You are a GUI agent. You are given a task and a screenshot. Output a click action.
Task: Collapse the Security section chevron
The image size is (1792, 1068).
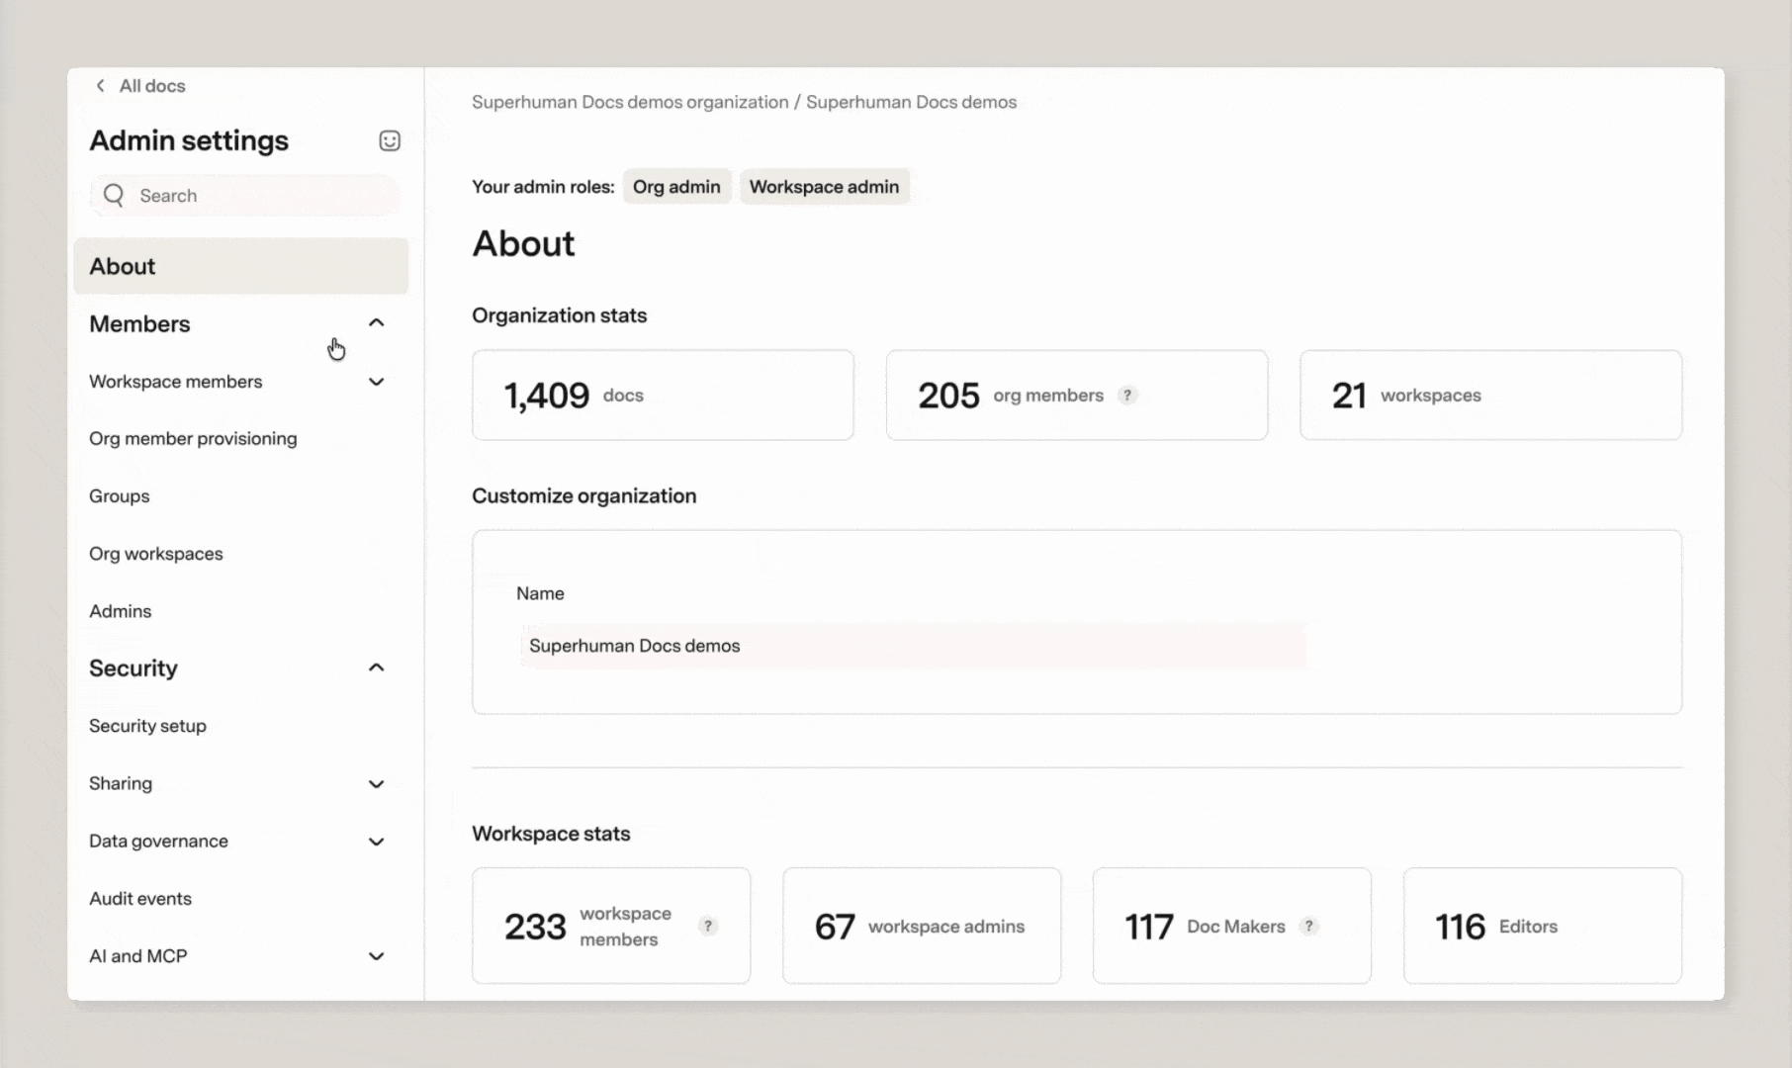[x=376, y=667]
